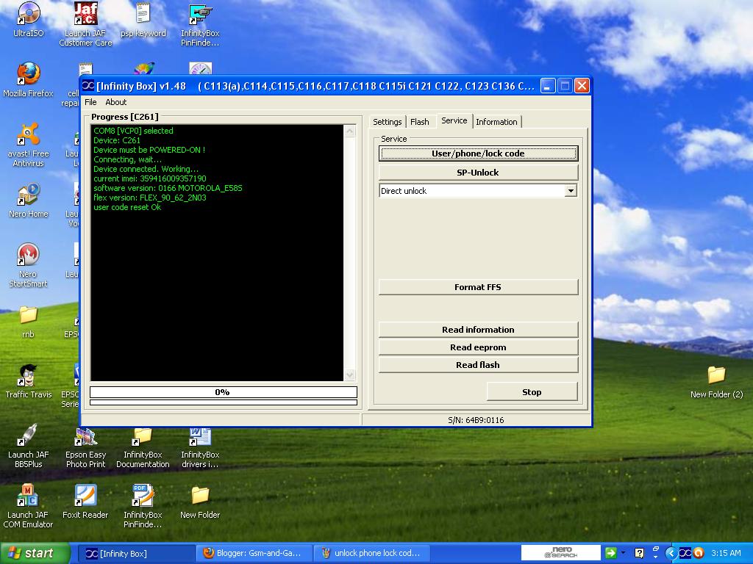The image size is (753, 564).
Task: Click the Stop button
Action: [532, 392]
